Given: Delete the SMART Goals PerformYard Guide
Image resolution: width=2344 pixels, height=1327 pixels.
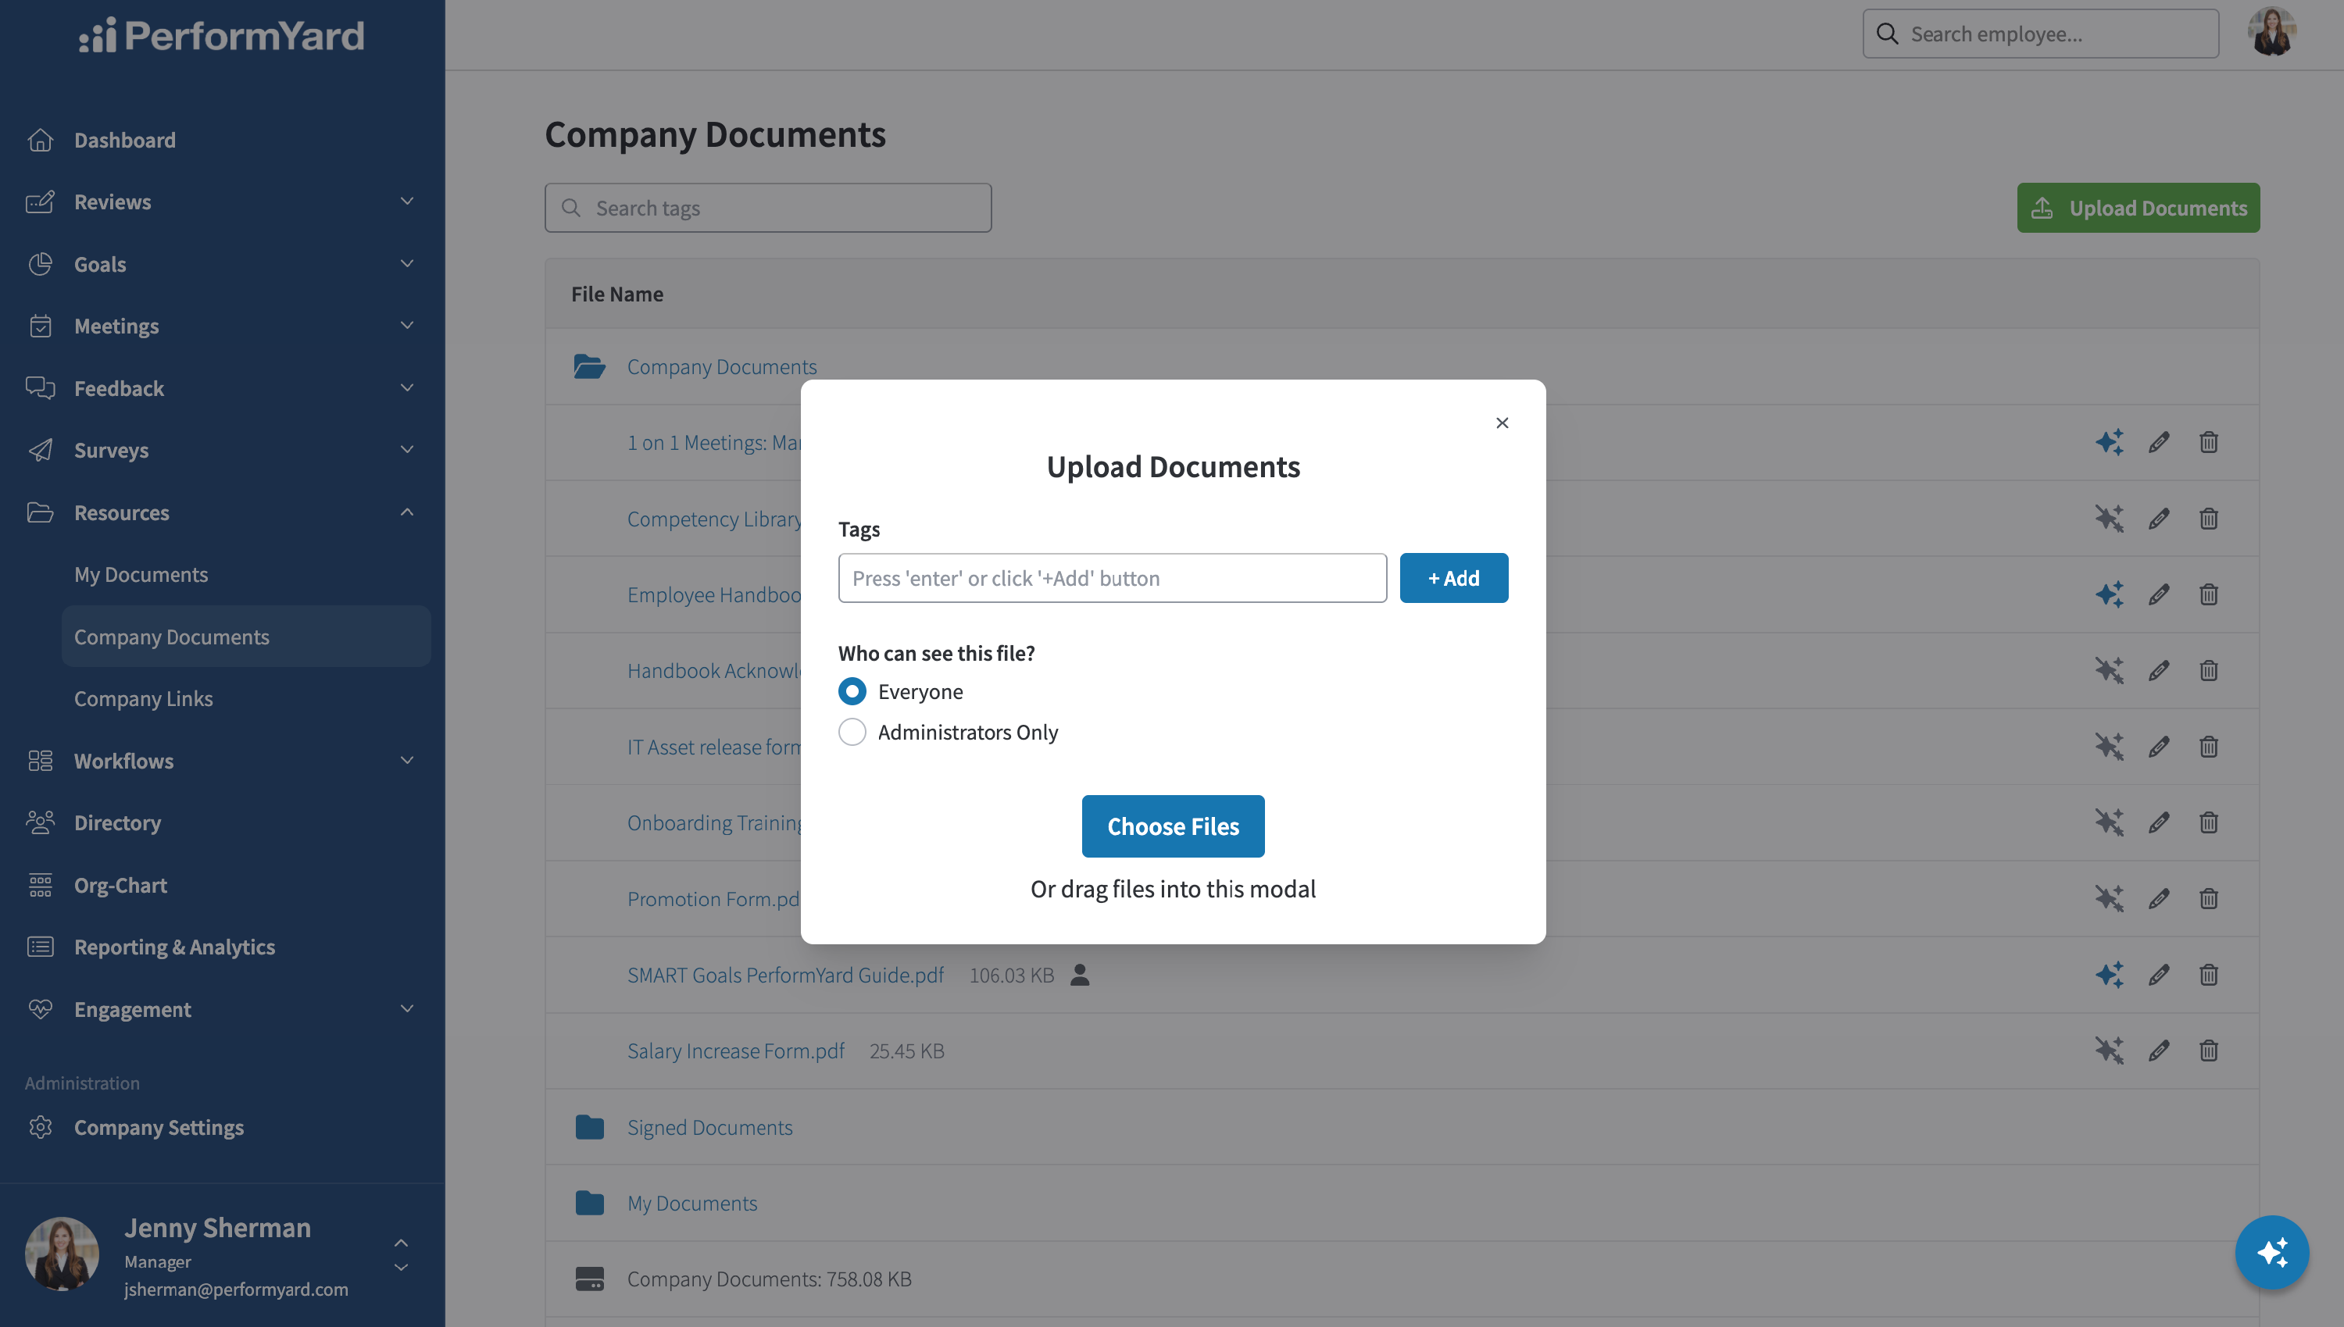Looking at the screenshot, I should (2208, 974).
